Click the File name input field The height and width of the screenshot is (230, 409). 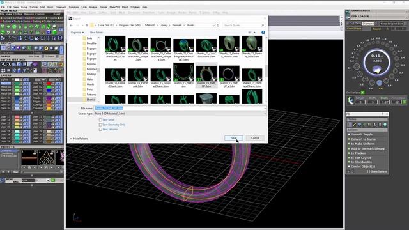[180, 108]
